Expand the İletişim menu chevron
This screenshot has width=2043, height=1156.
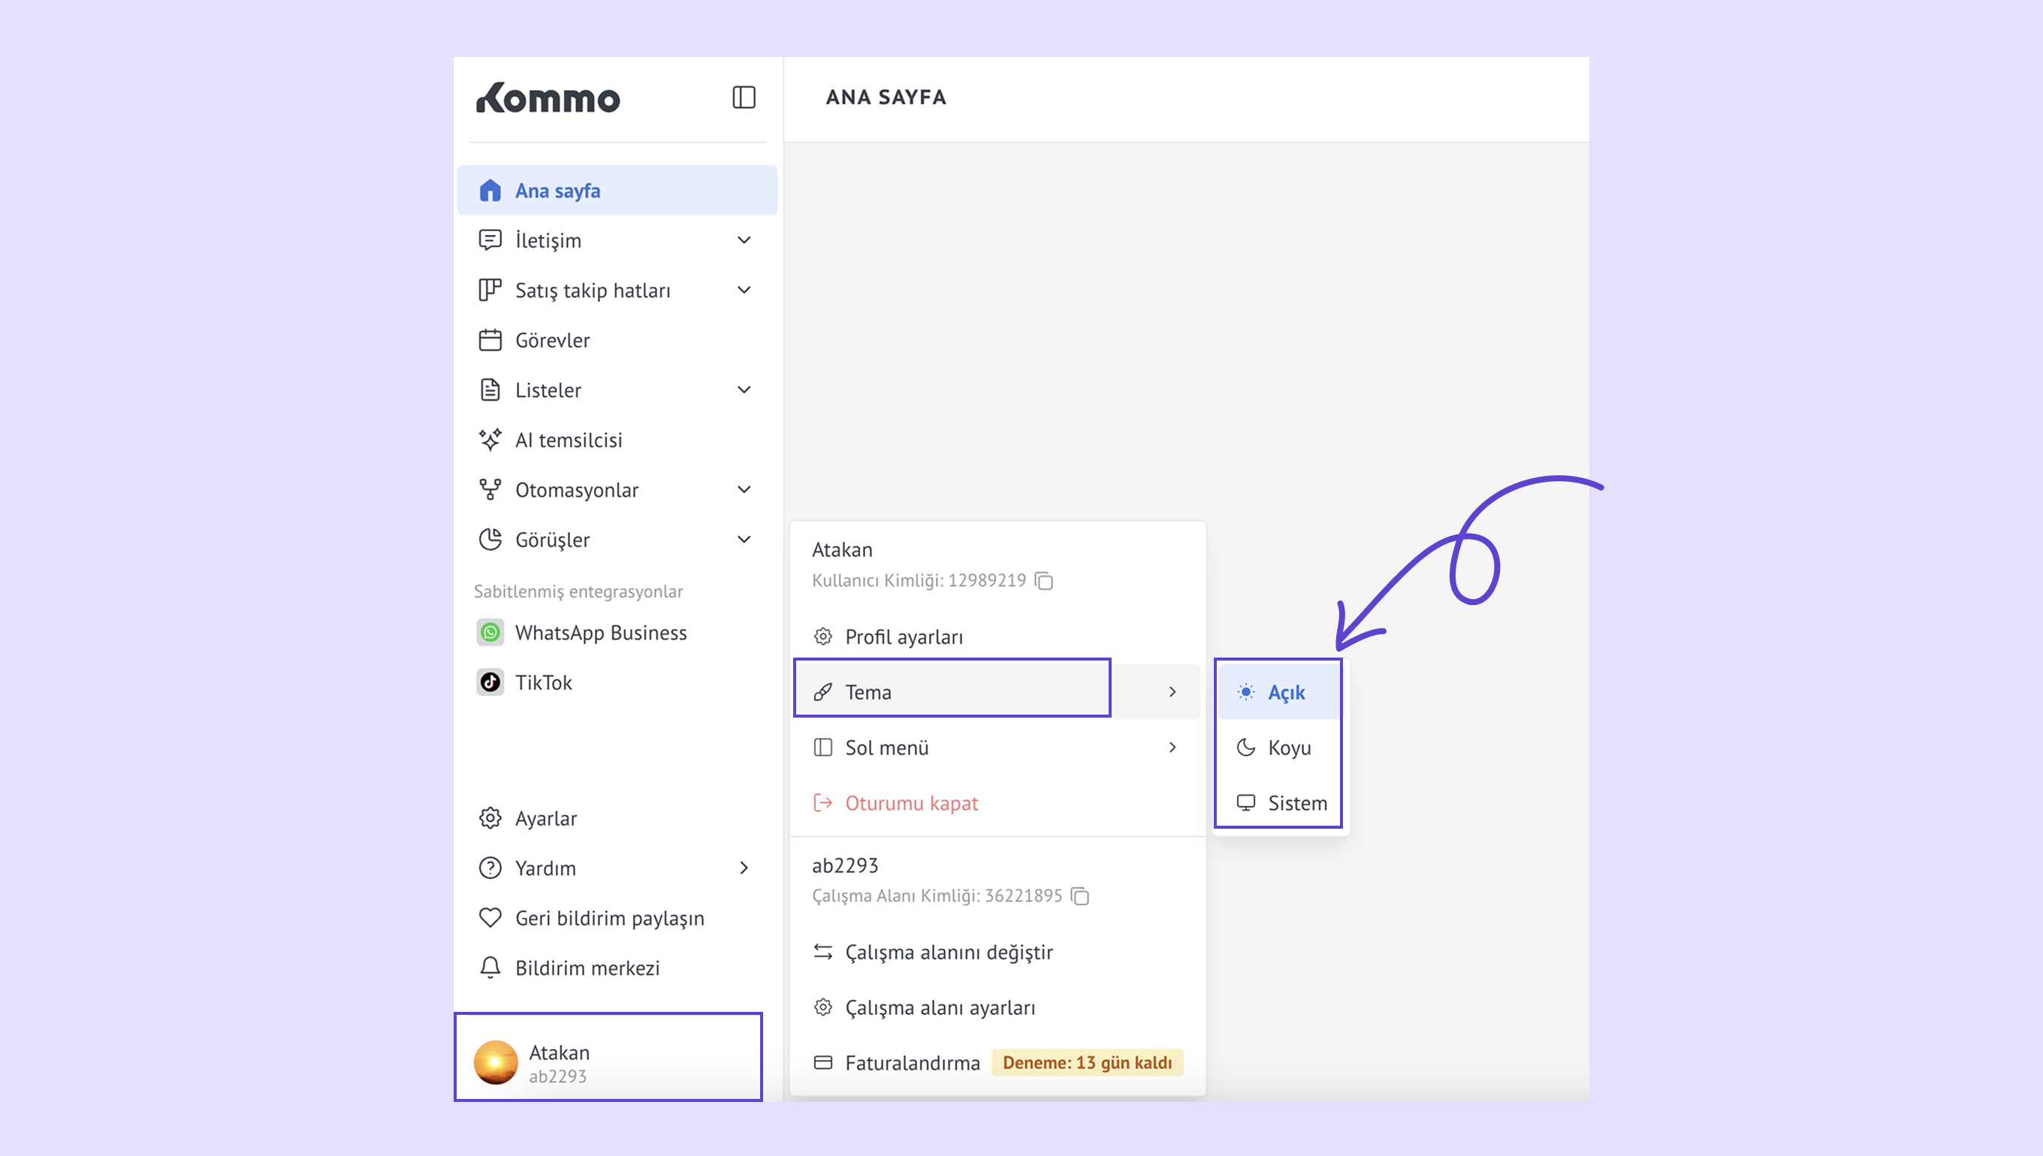click(x=744, y=239)
